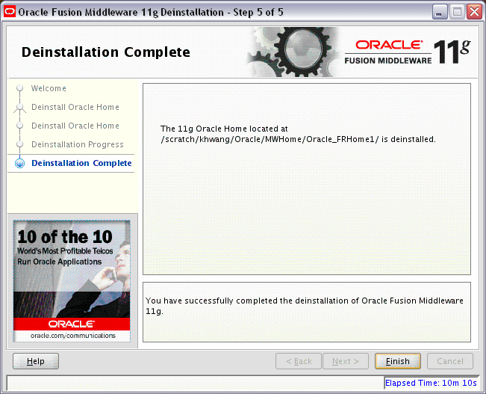This screenshot has height=394, width=486.
Task: Click the Oracle title bar logo icon
Action: (x=10, y=12)
